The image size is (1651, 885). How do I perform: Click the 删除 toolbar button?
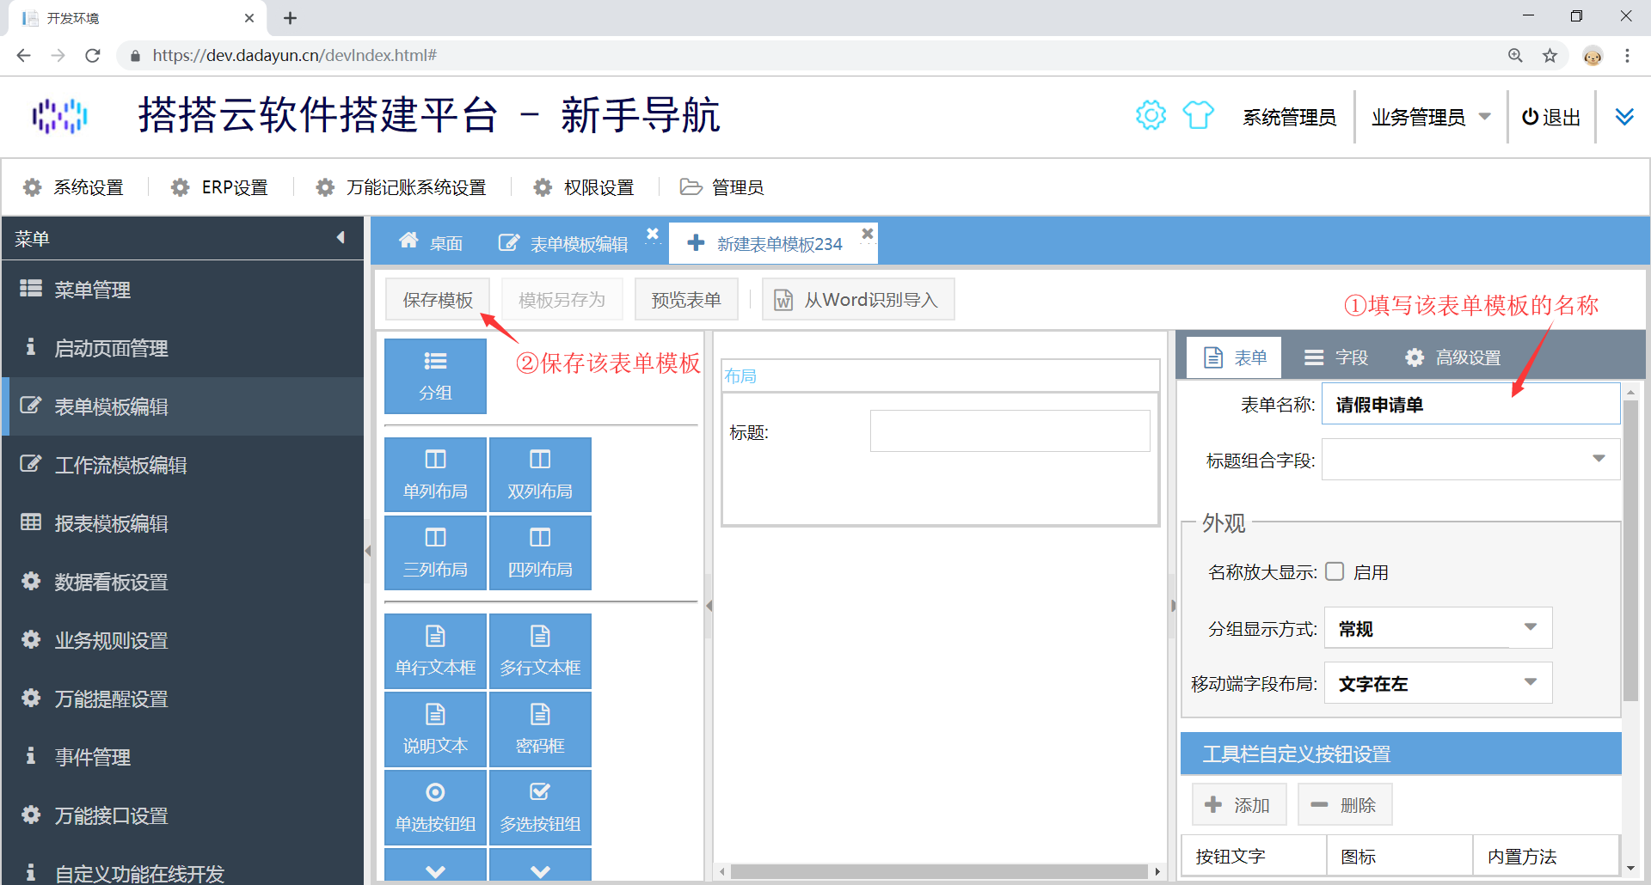(x=1345, y=804)
